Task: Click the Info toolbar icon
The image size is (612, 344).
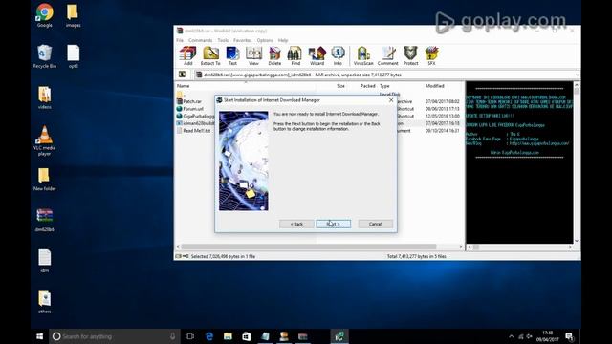Action: tap(338, 55)
